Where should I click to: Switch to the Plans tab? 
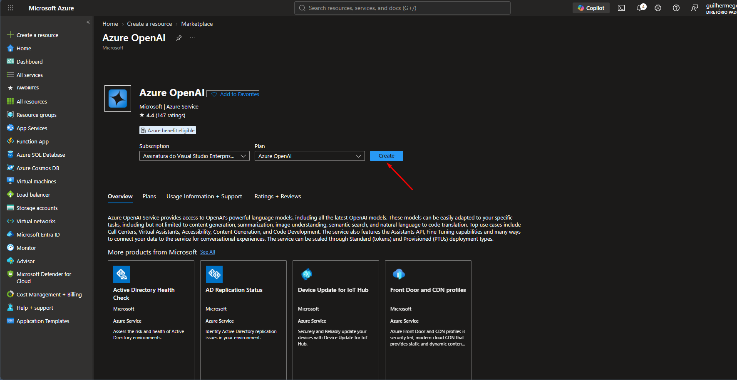pyautogui.click(x=149, y=196)
